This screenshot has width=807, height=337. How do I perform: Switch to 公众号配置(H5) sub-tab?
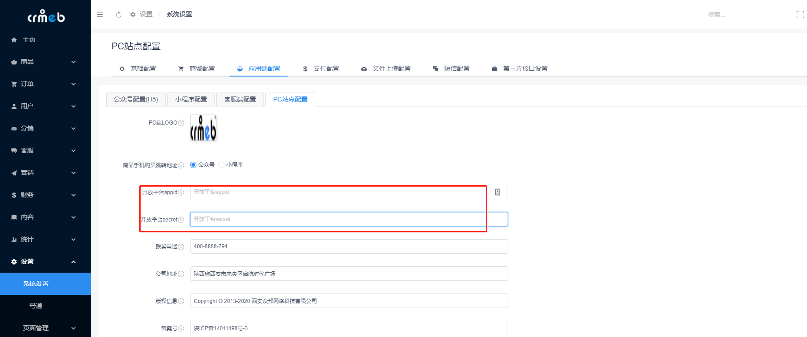tap(136, 99)
